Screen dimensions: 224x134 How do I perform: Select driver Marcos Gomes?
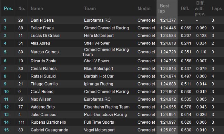coord(44,52)
